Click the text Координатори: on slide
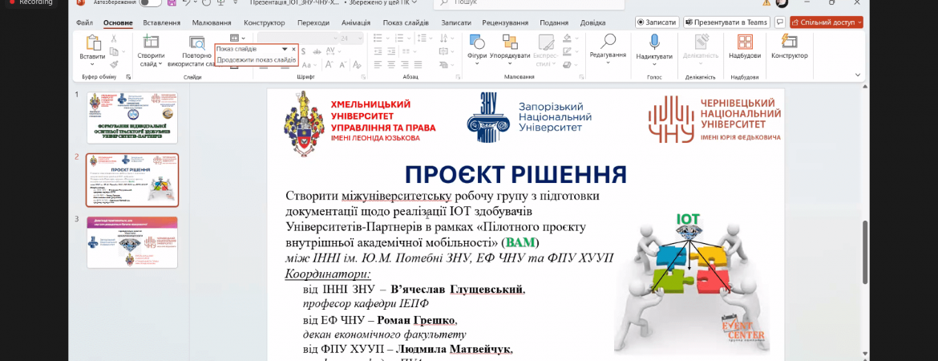This screenshot has height=361, width=938. point(327,275)
